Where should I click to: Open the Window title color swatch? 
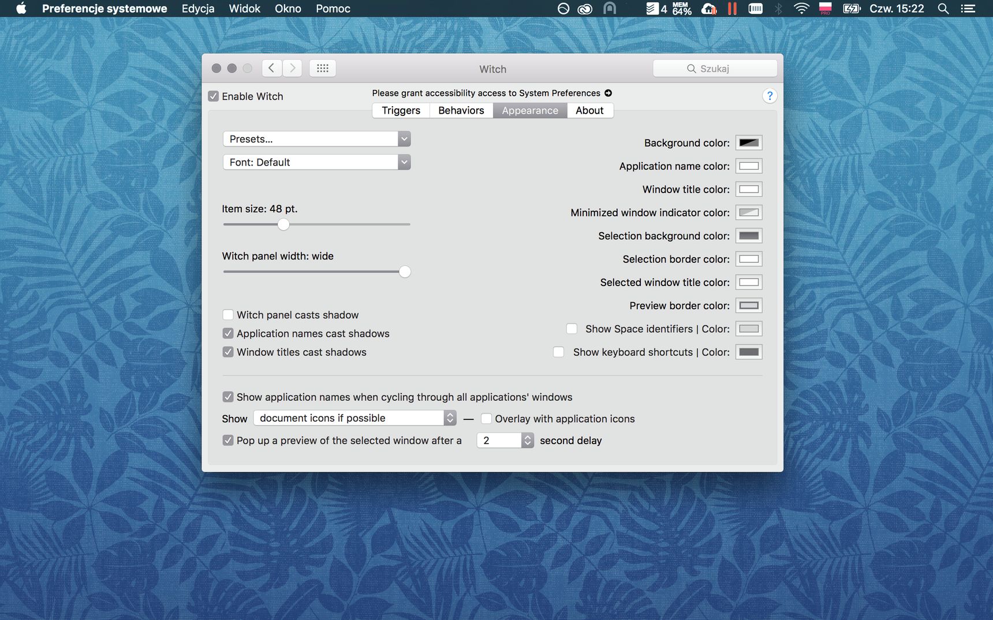click(x=749, y=189)
